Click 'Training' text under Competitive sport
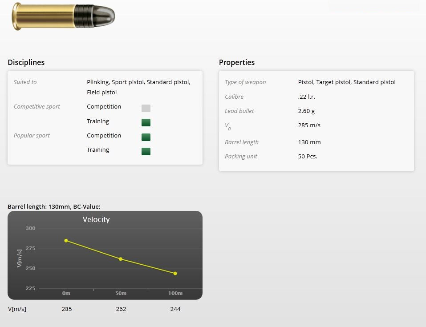The height and width of the screenshot is (327, 426). [98, 121]
